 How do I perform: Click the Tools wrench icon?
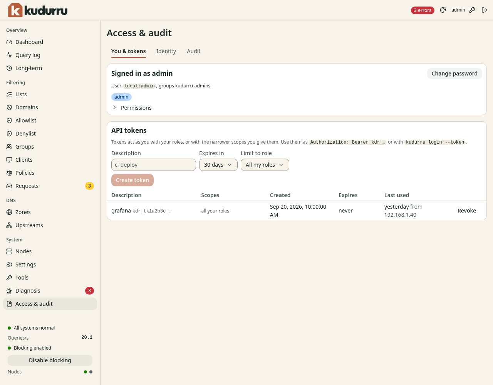[9, 278]
